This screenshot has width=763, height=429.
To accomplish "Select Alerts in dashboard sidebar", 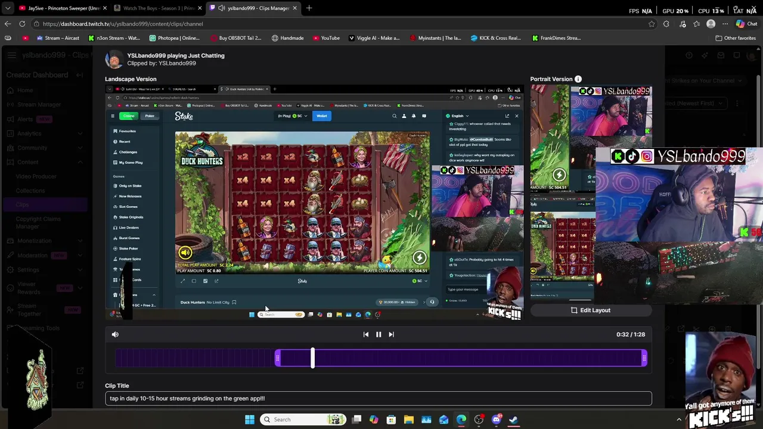I will tap(25, 119).
